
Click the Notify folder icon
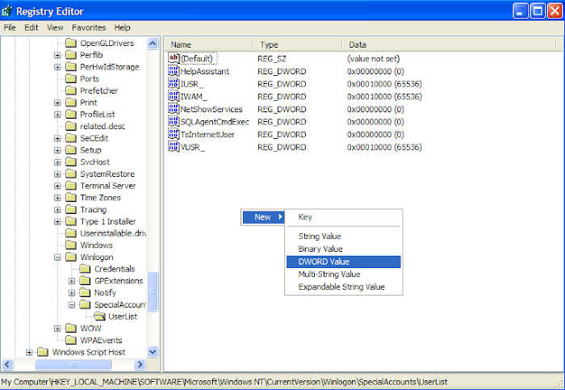tap(85, 292)
